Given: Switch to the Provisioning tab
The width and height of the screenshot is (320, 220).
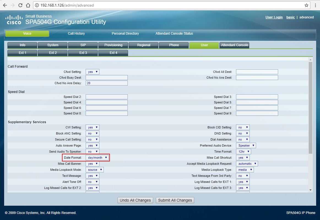Looking at the screenshot, I should coord(113,45).
